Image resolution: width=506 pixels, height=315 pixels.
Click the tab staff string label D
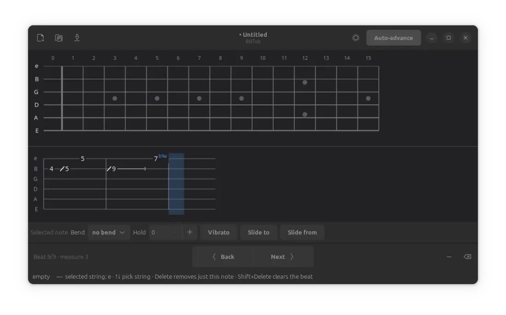coord(35,189)
